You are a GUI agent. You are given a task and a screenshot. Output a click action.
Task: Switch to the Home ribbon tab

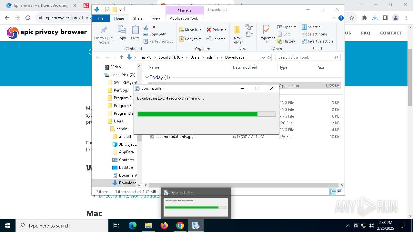[119, 18]
